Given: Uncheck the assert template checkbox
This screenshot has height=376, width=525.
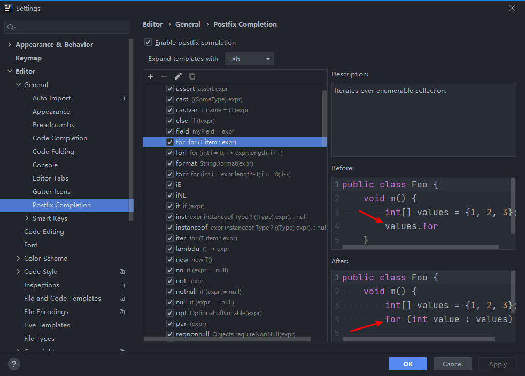Looking at the screenshot, I should (x=170, y=89).
